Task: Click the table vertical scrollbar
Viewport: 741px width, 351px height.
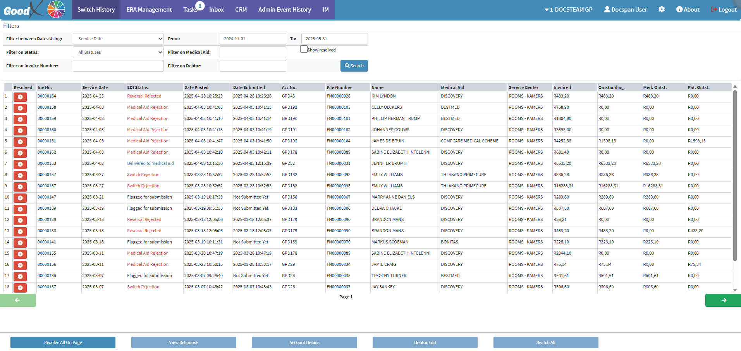Action: (x=735, y=176)
